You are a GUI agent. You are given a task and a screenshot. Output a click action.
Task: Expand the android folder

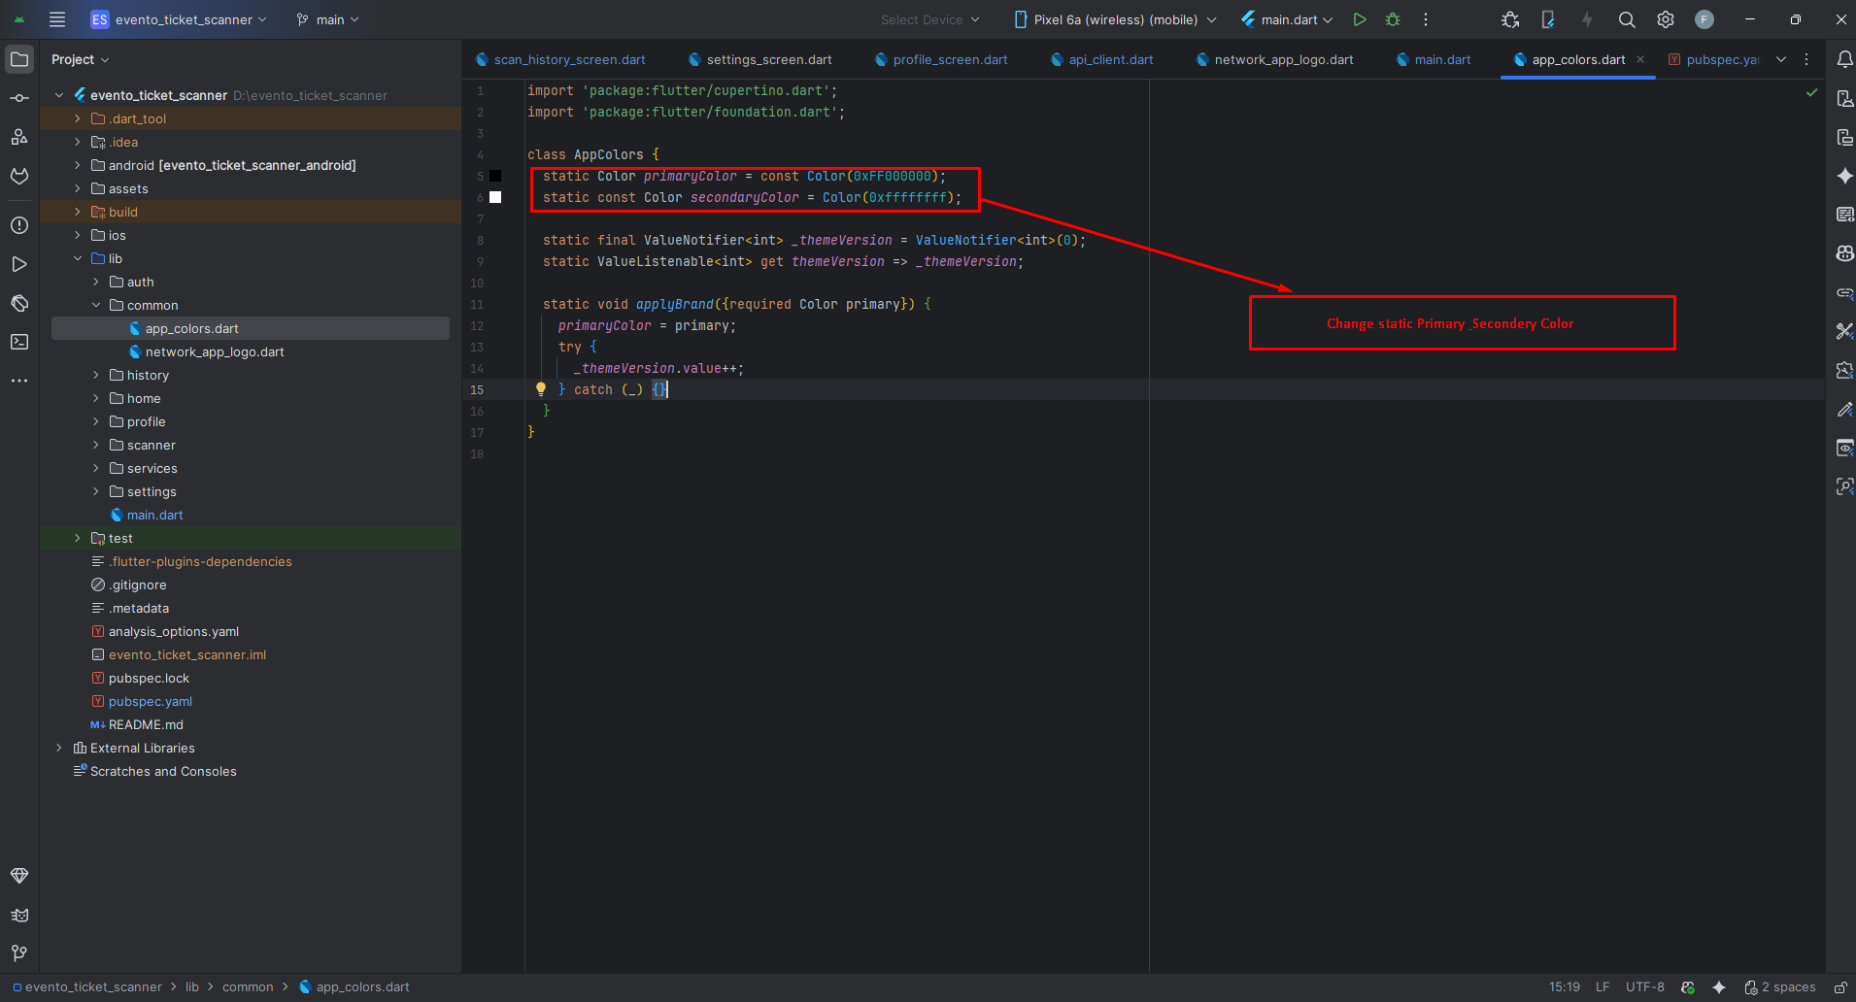pos(78,165)
